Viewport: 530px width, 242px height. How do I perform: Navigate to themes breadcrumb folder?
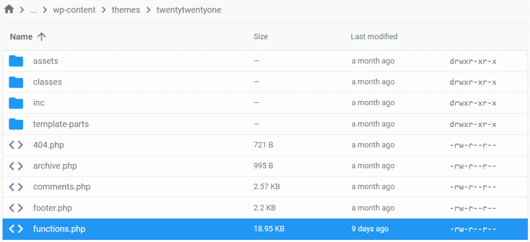click(x=126, y=10)
